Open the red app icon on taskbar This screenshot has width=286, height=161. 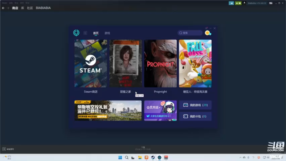[166, 157]
